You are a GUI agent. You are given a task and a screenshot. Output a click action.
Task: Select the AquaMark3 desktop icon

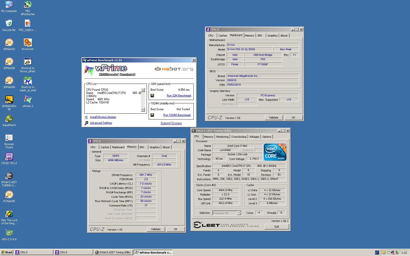(9, 120)
